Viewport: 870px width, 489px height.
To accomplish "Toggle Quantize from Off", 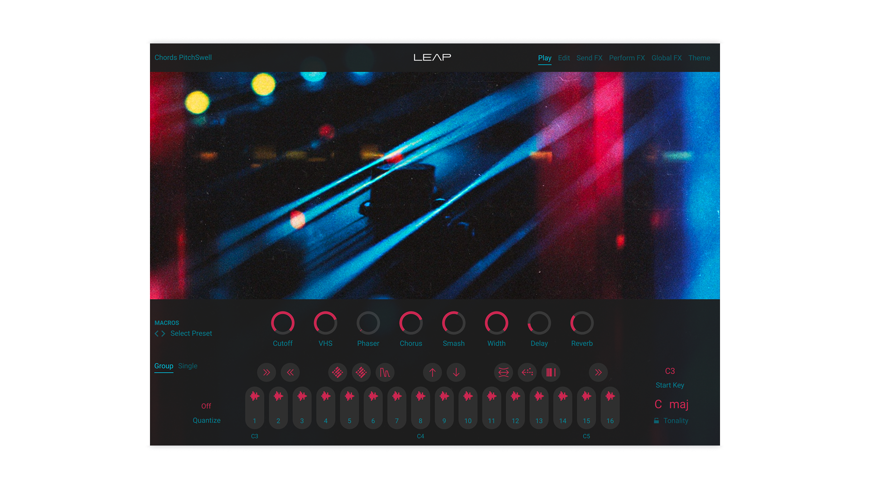I will pyautogui.click(x=207, y=406).
